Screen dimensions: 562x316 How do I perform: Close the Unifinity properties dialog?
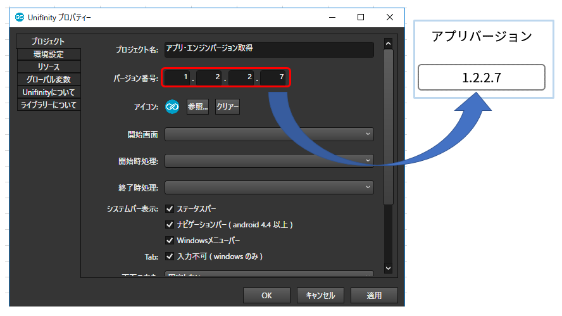tap(389, 17)
